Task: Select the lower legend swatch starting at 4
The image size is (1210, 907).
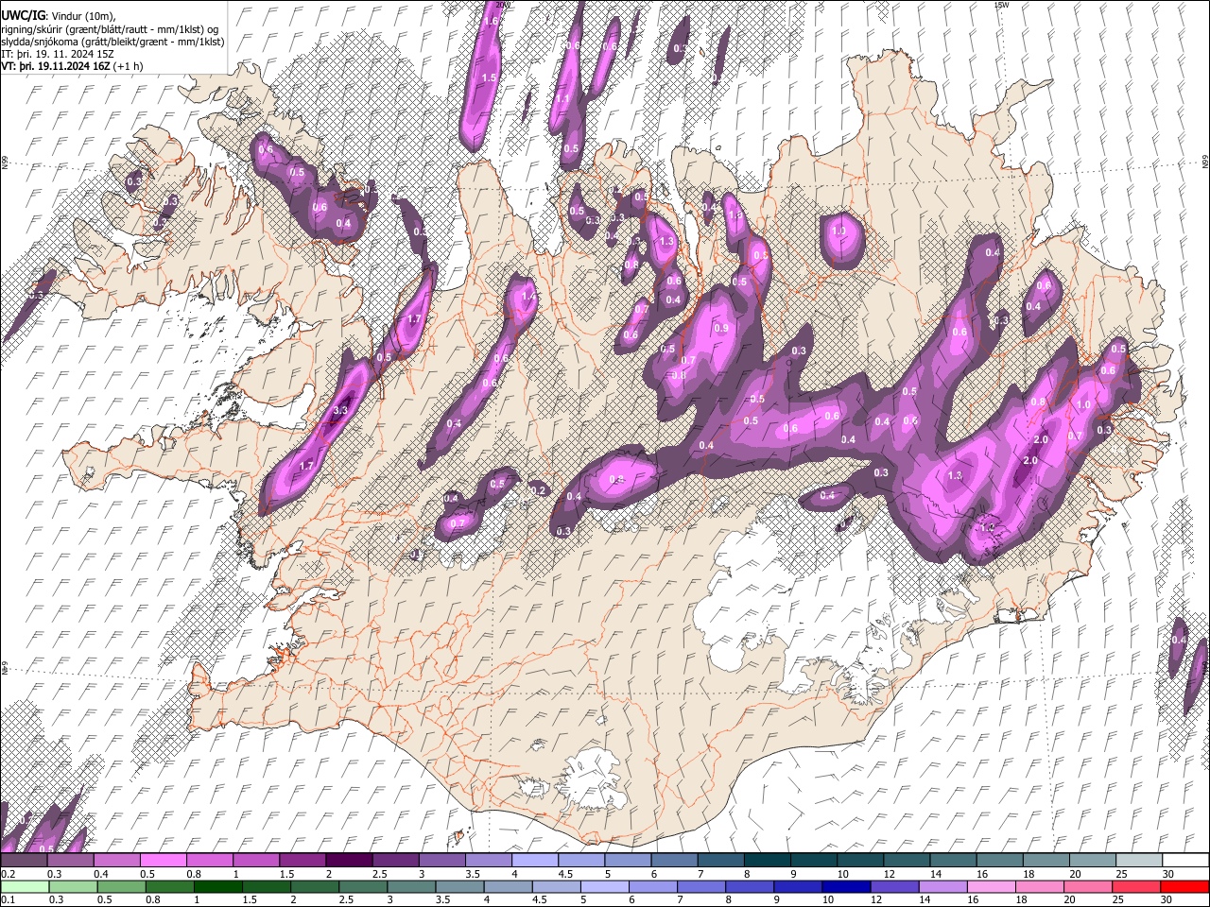Action: tap(507, 887)
